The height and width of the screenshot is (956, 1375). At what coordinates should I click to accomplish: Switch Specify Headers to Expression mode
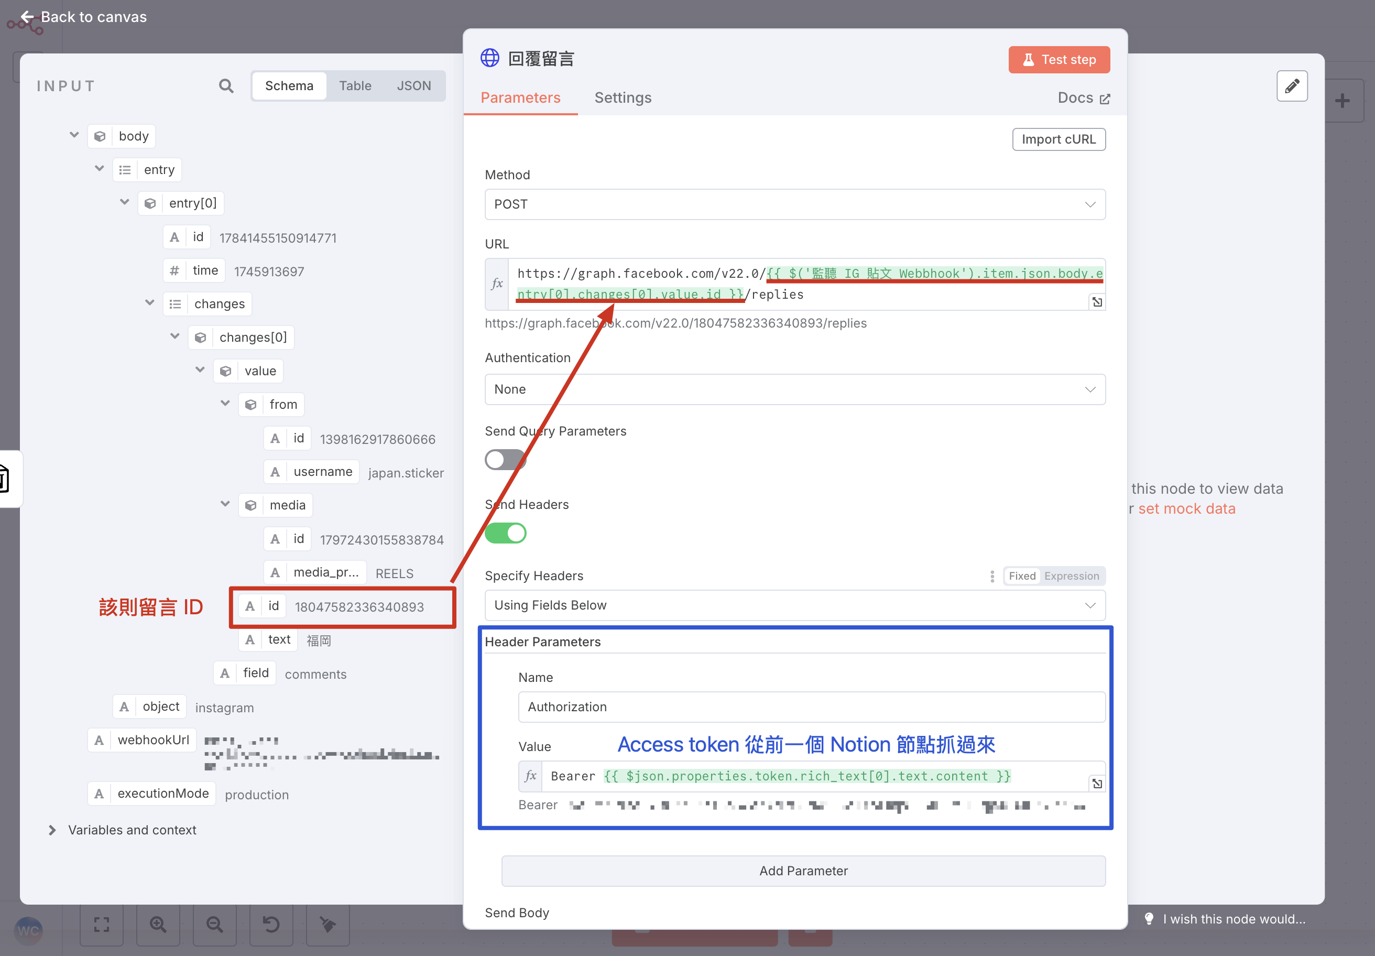1072,576
